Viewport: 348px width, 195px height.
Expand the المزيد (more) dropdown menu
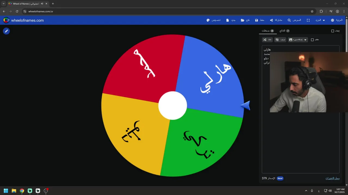[320, 20]
